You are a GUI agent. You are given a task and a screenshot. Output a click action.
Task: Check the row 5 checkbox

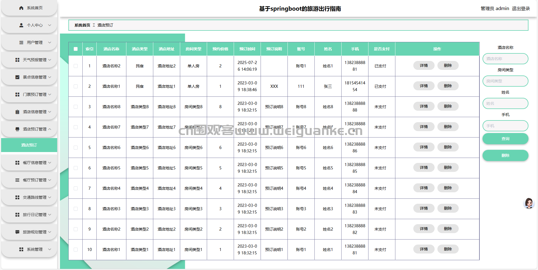(76, 148)
